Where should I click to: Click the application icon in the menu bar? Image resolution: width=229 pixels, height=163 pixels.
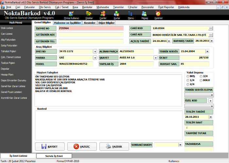[x=3, y=7]
